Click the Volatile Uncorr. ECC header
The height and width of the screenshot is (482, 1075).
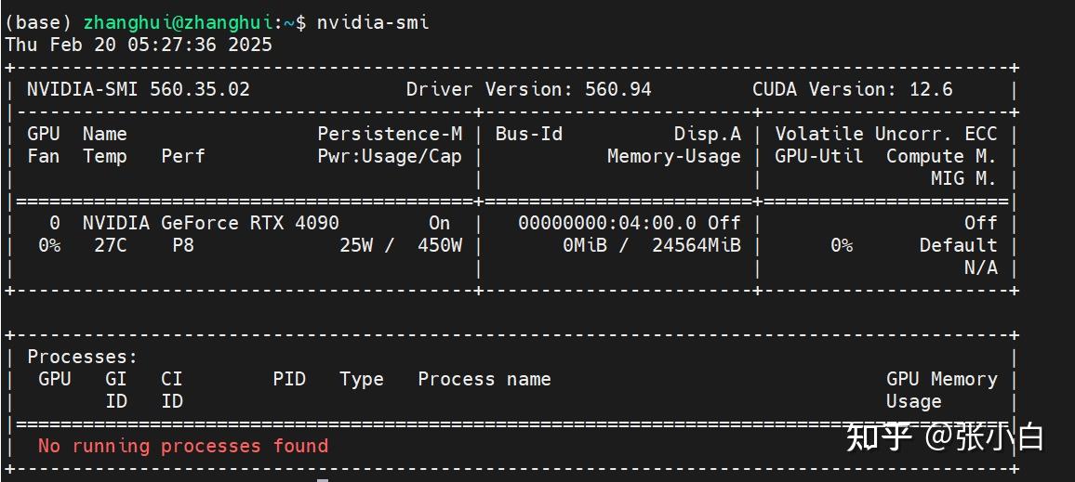pyautogui.click(x=885, y=134)
